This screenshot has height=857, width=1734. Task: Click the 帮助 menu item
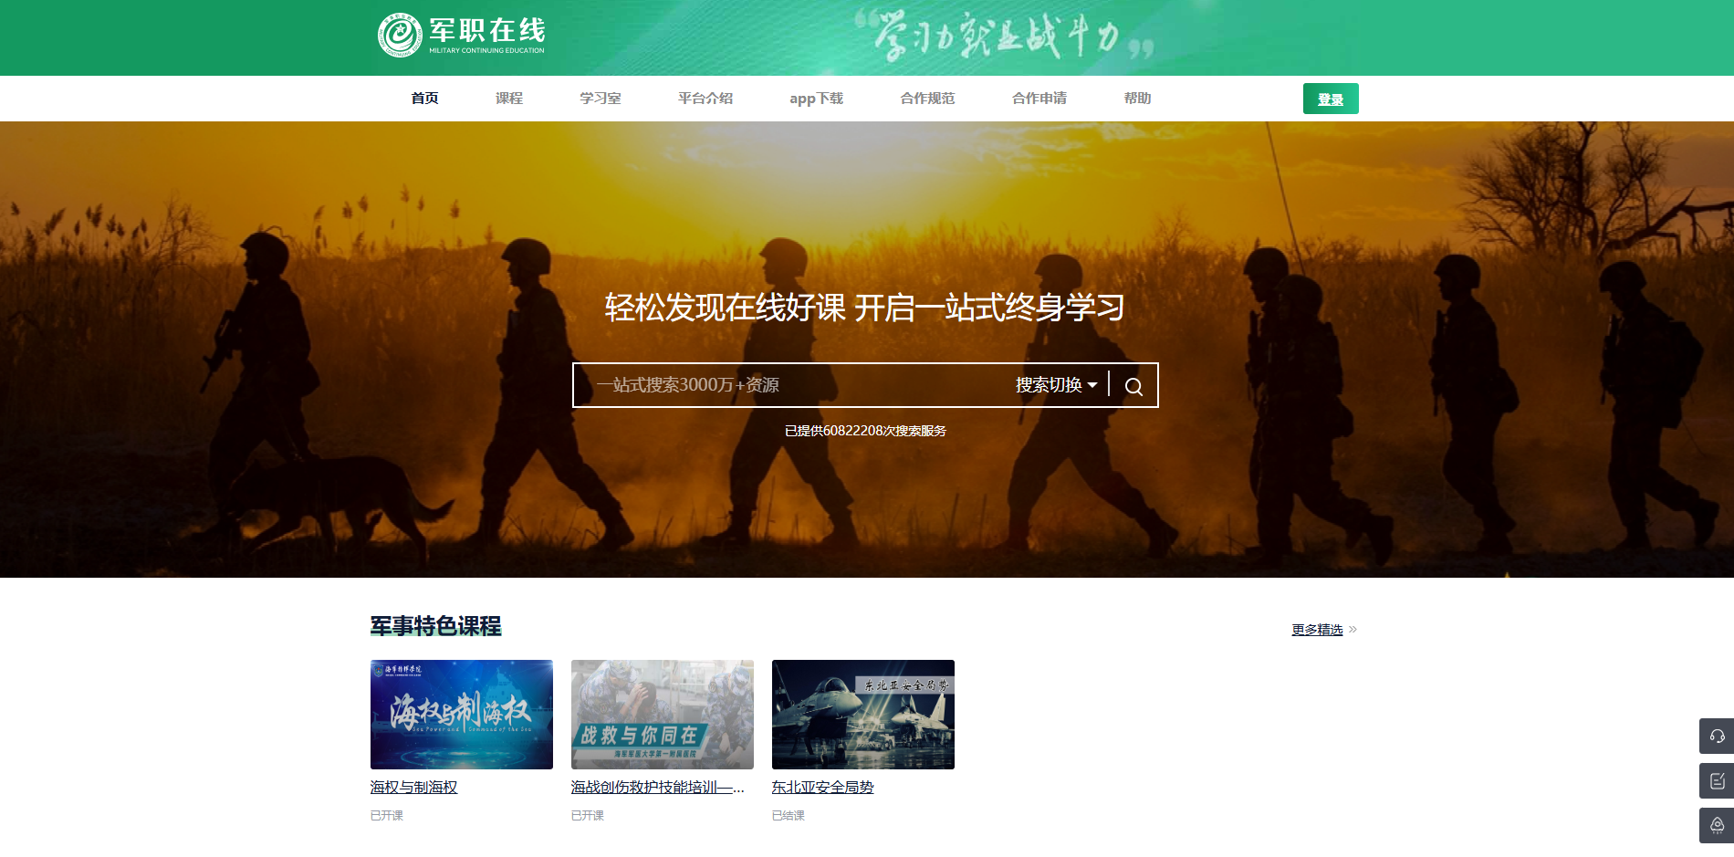point(1137,98)
